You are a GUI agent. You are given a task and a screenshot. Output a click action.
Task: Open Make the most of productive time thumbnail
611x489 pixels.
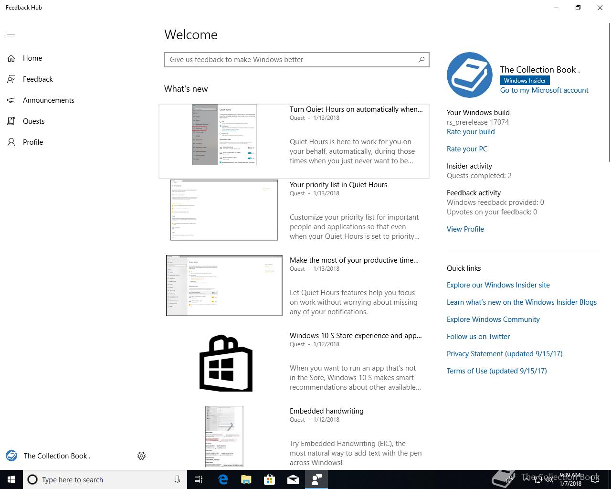pos(224,286)
